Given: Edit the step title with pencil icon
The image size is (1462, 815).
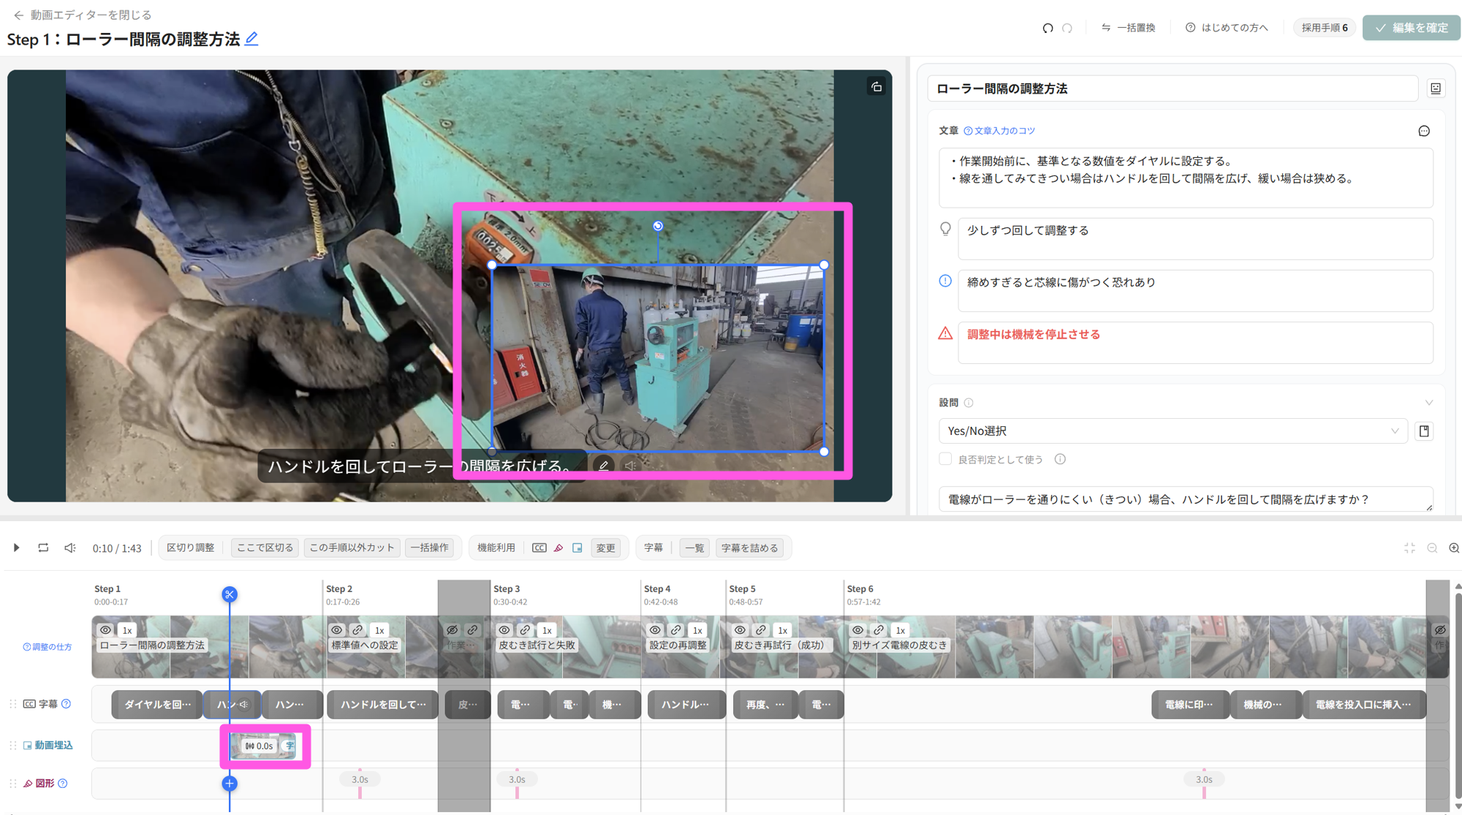Looking at the screenshot, I should coord(251,39).
